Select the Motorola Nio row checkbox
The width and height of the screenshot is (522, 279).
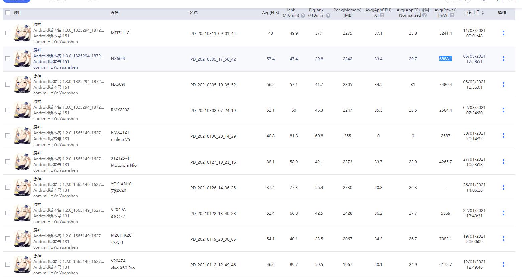tap(8, 162)
